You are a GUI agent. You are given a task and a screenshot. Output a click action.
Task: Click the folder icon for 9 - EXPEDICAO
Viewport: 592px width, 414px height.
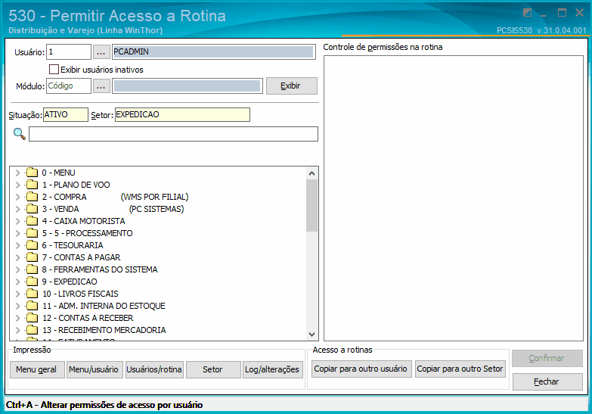(32, 282)
